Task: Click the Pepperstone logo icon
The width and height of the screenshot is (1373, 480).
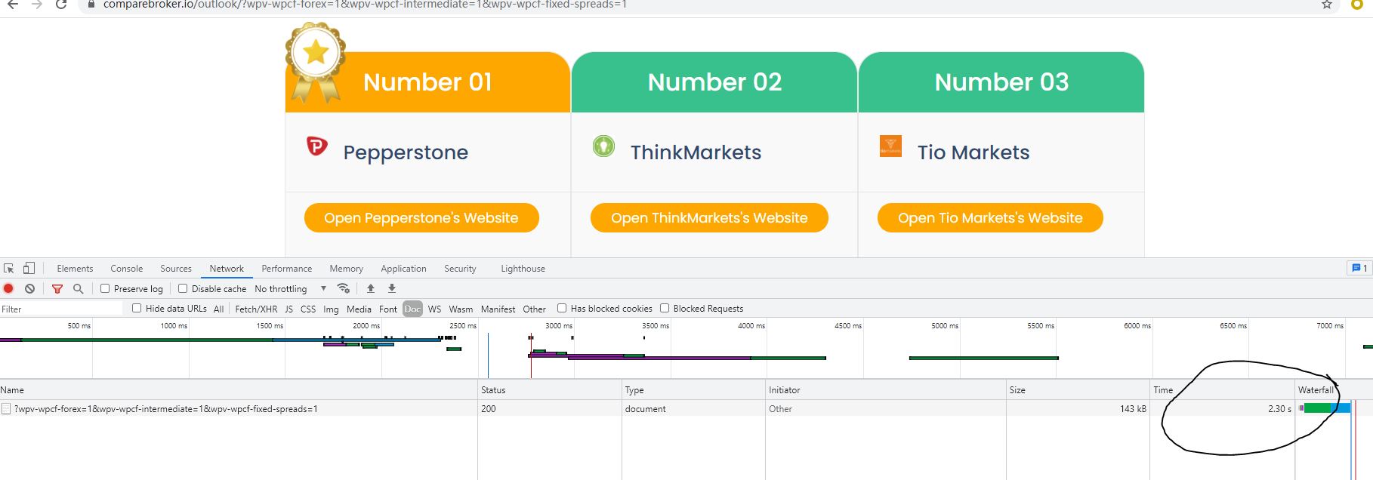Action: pyautogui.click(x=316, y=146)
